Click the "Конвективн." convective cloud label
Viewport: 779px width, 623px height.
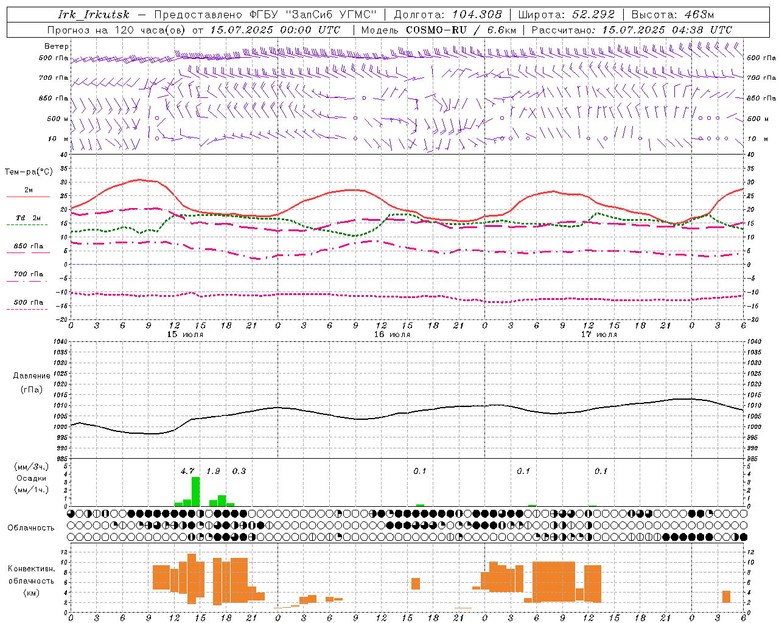(32, 569)
